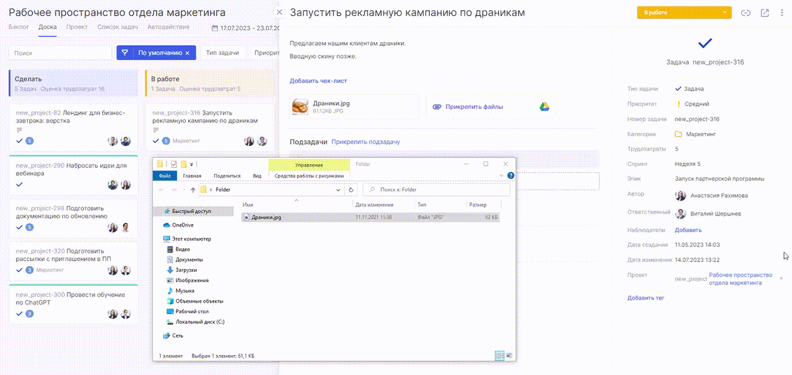Open the three-dot task options menu
Screen dimensions: 792x375
click(783, 12)
